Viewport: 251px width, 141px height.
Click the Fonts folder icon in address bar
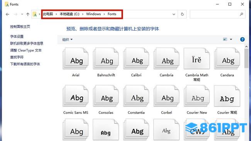click(35, 14)
